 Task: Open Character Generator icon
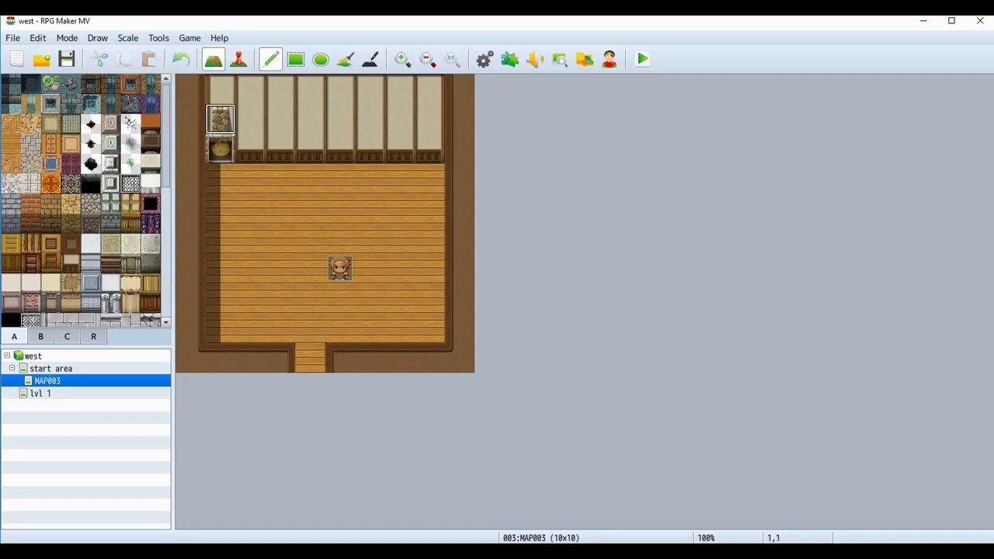pyautogui.click(x=609, y=59)
